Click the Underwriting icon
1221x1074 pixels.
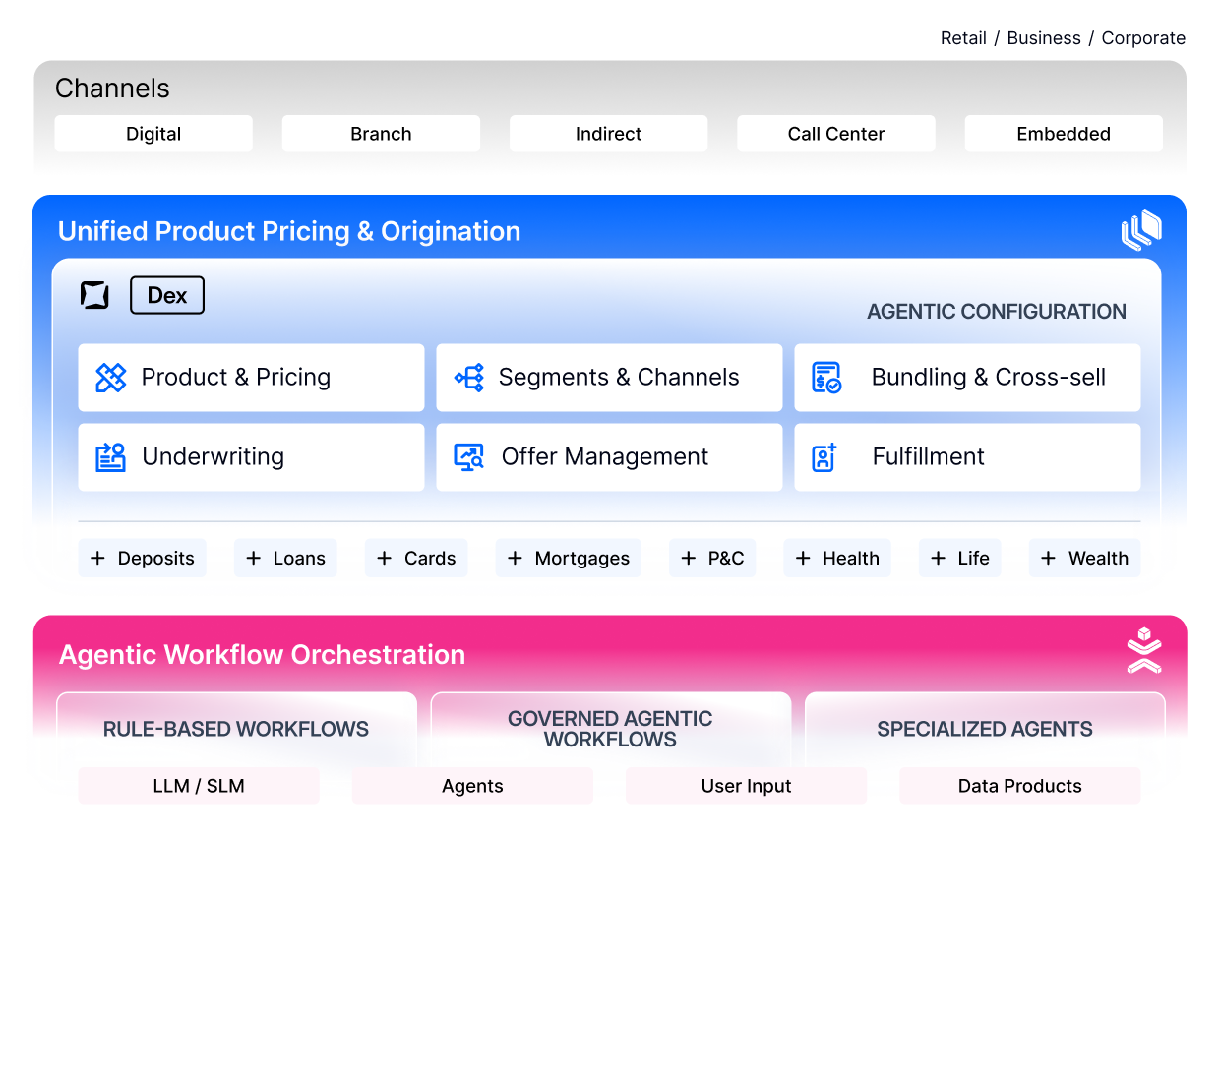pyautogui.click(x=110, y=457)
